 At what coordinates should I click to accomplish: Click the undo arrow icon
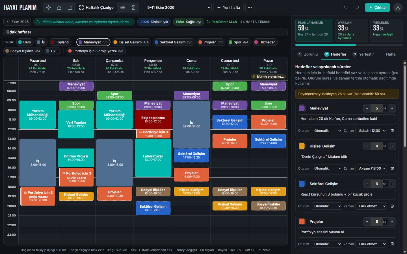346,8
